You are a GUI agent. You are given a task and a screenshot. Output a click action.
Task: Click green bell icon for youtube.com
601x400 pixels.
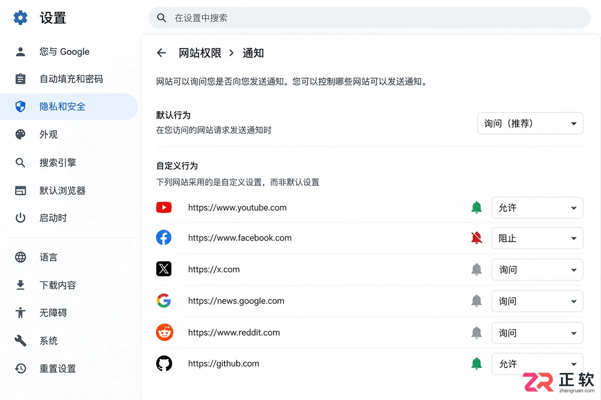[477, 207]
